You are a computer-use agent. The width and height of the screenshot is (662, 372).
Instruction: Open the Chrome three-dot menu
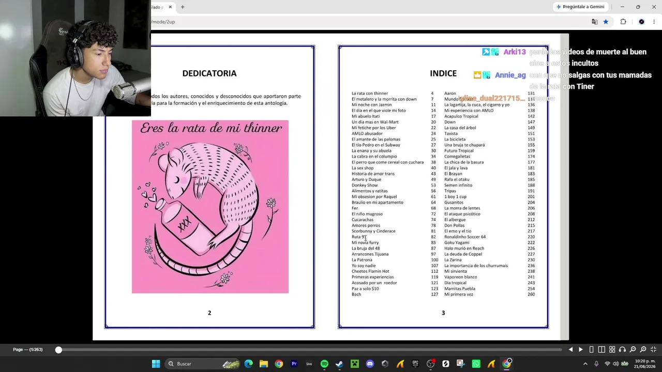pos(654,22)
